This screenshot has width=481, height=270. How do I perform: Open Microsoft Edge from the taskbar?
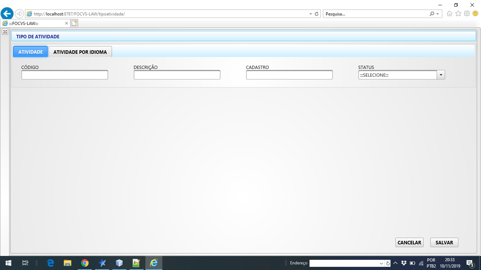click(50, 263)
